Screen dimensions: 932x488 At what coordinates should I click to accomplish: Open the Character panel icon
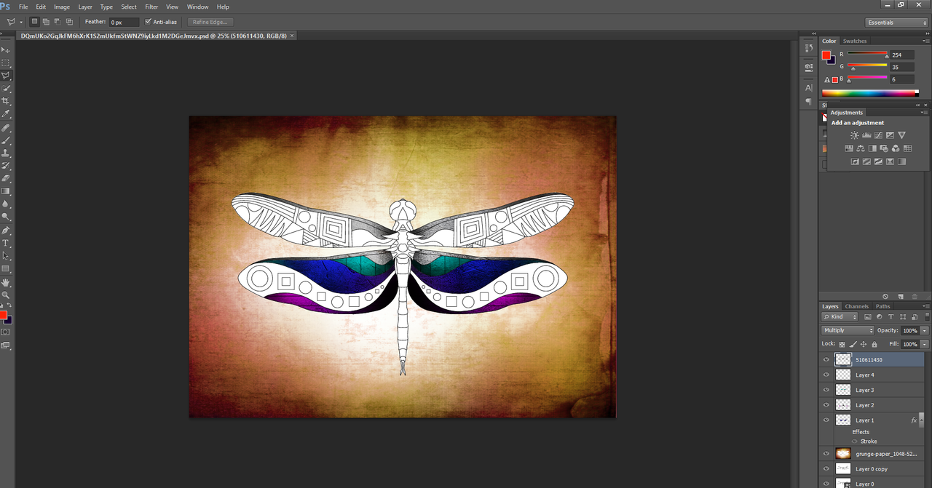(809, 88)
